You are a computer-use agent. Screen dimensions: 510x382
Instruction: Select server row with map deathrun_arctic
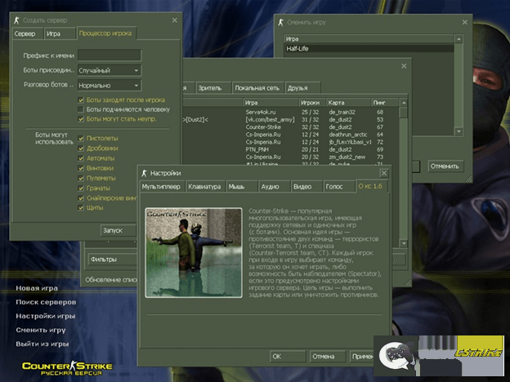(x=290, y=135)
